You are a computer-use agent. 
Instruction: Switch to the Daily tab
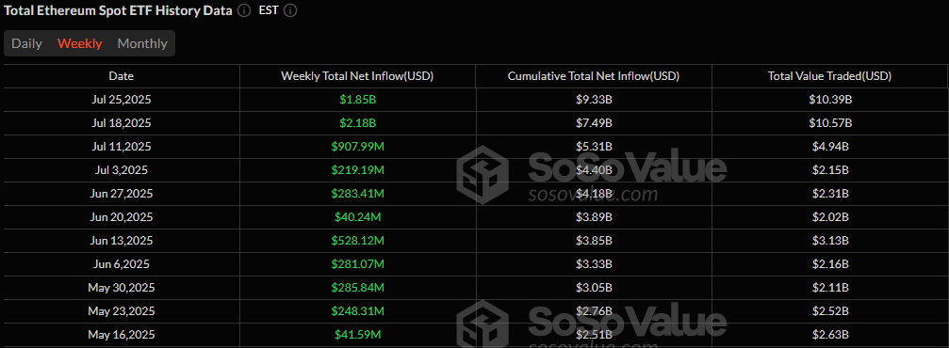click(26, 43)
